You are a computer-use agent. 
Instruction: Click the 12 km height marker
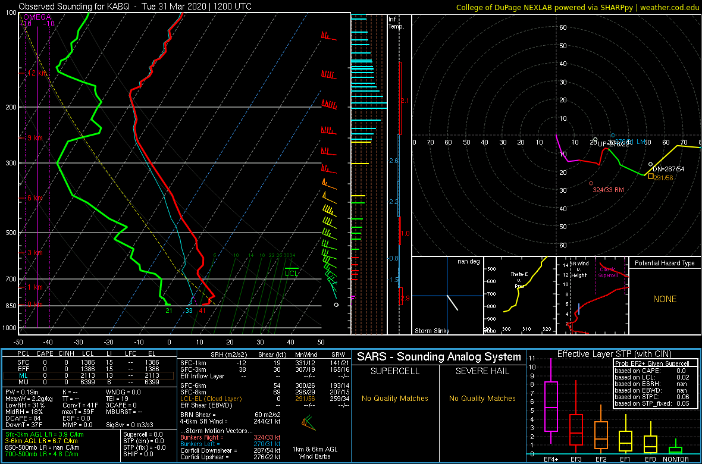click(x=37, y=73)
